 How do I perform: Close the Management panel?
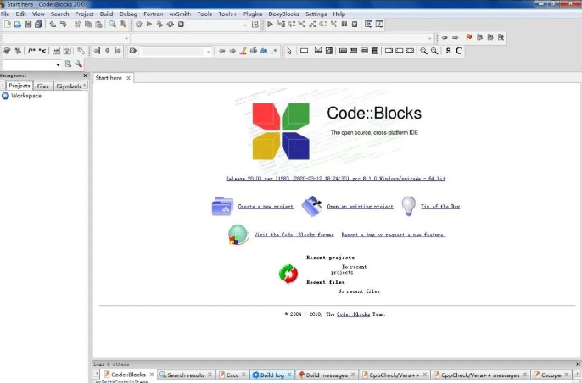tap(86, 75)
